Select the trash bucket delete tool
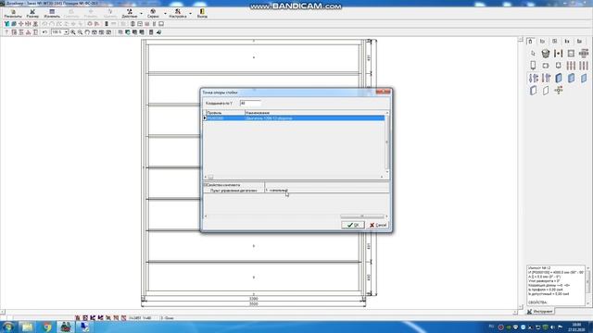 pyautogui.click(x=546, y=54)
